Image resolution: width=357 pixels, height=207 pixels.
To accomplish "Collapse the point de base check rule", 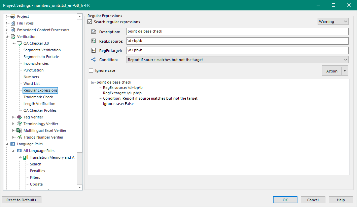I will pos(93,83).
